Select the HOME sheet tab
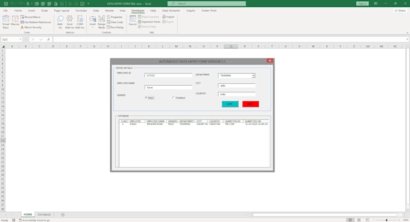This screenshot has height=222, width=410. [28, 215]
